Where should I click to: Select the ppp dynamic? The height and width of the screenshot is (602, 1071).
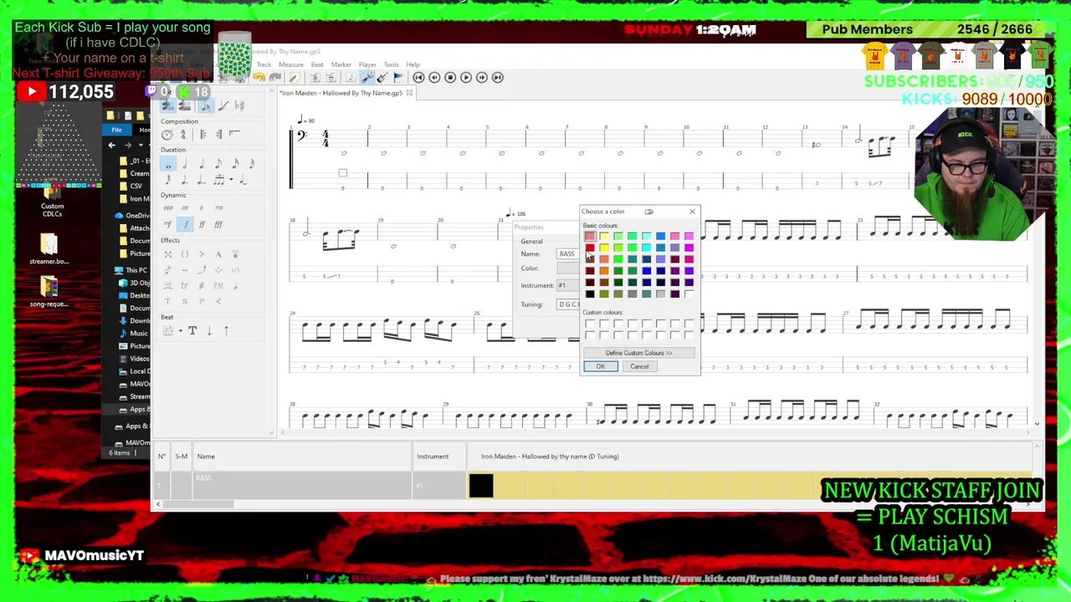point(168,207)
